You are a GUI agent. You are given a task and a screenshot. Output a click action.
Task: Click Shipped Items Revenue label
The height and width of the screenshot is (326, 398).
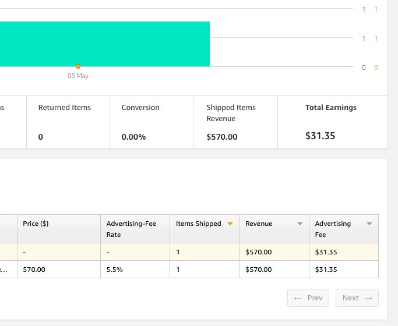[x=231, y=113]
